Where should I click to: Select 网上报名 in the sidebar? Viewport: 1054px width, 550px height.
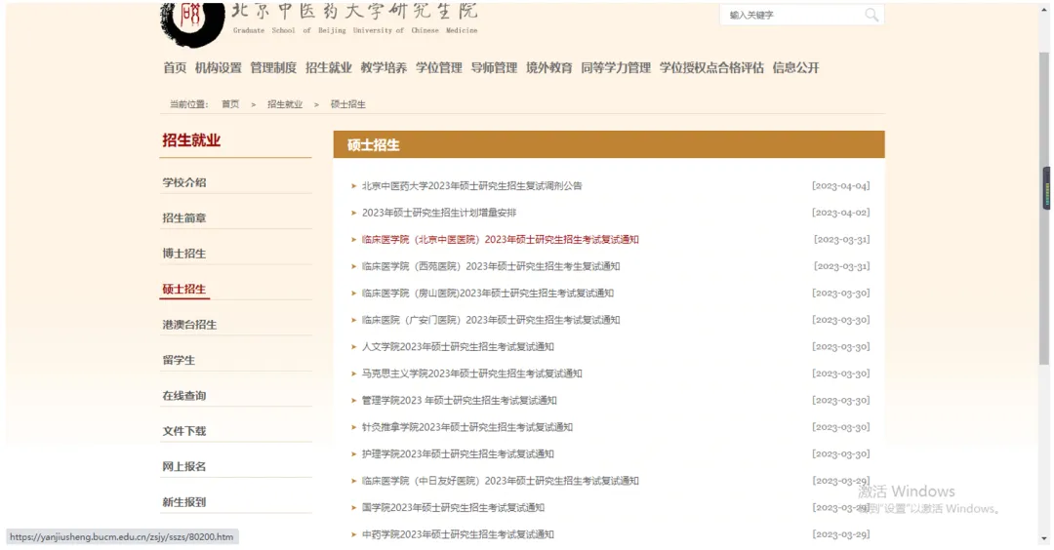click(x=184, y=467)
